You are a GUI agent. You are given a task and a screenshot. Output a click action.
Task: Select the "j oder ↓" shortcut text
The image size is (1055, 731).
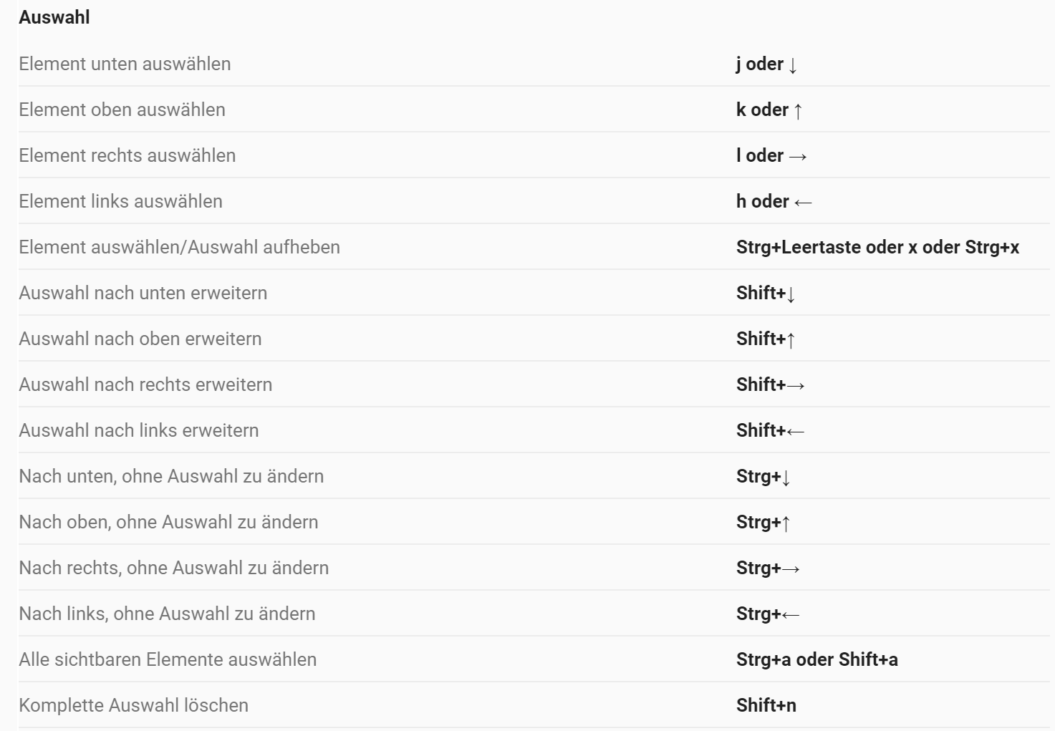click(766, 64)
